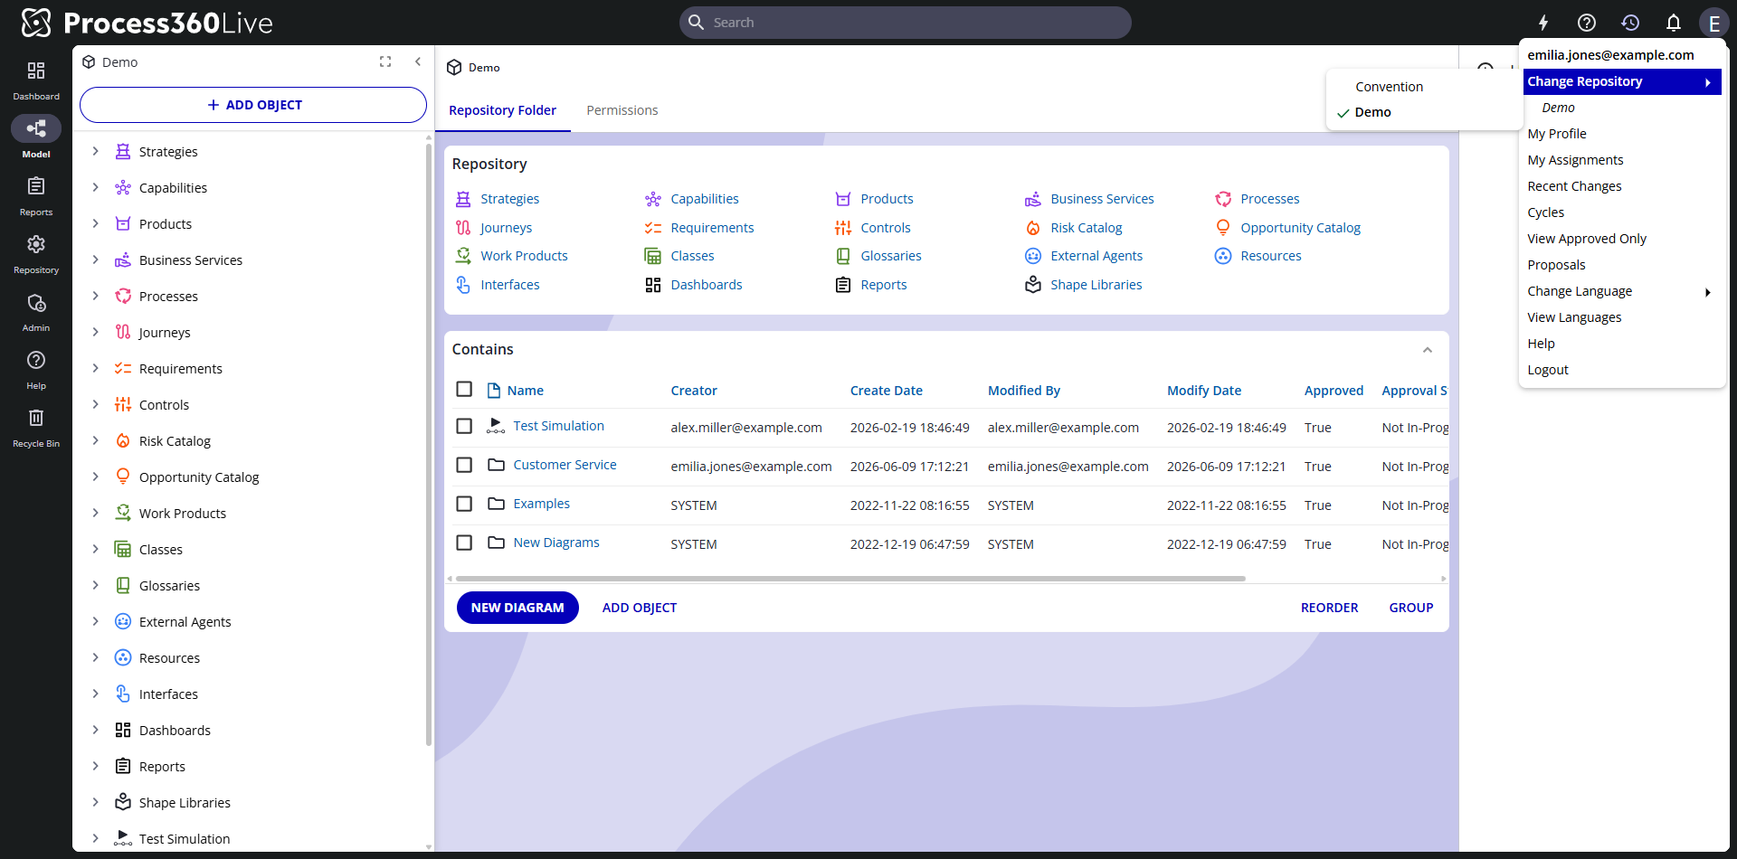This screenshot has width=1737, height=859.
Task: Check the New Diagrams row checkbox
Action: (x=464, y=543)
